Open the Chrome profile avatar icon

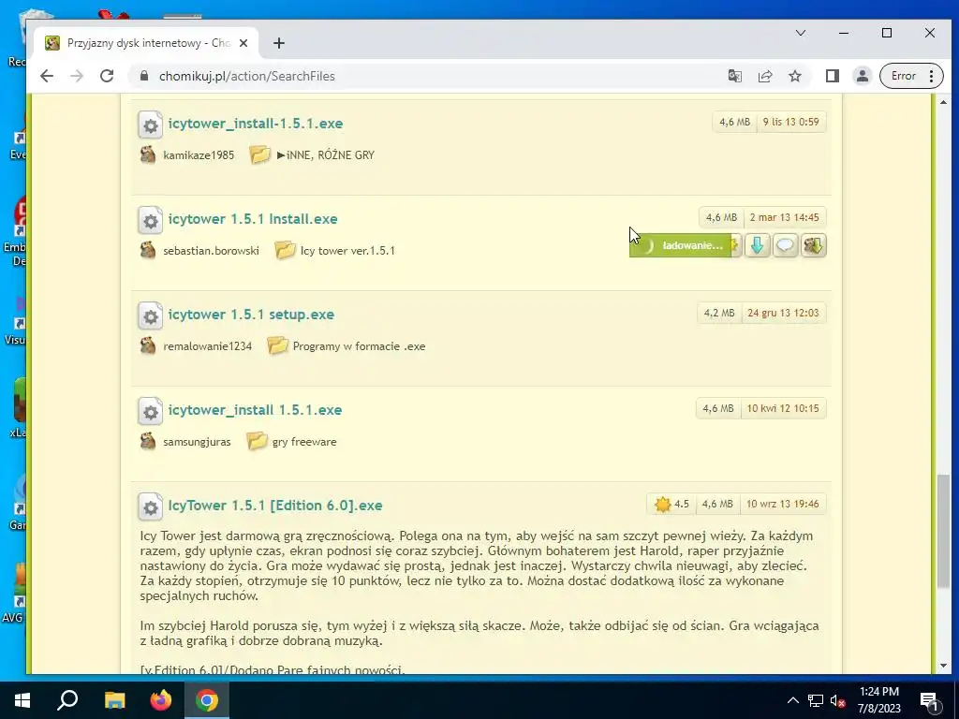pyautogui.click(x=863, y=76)
